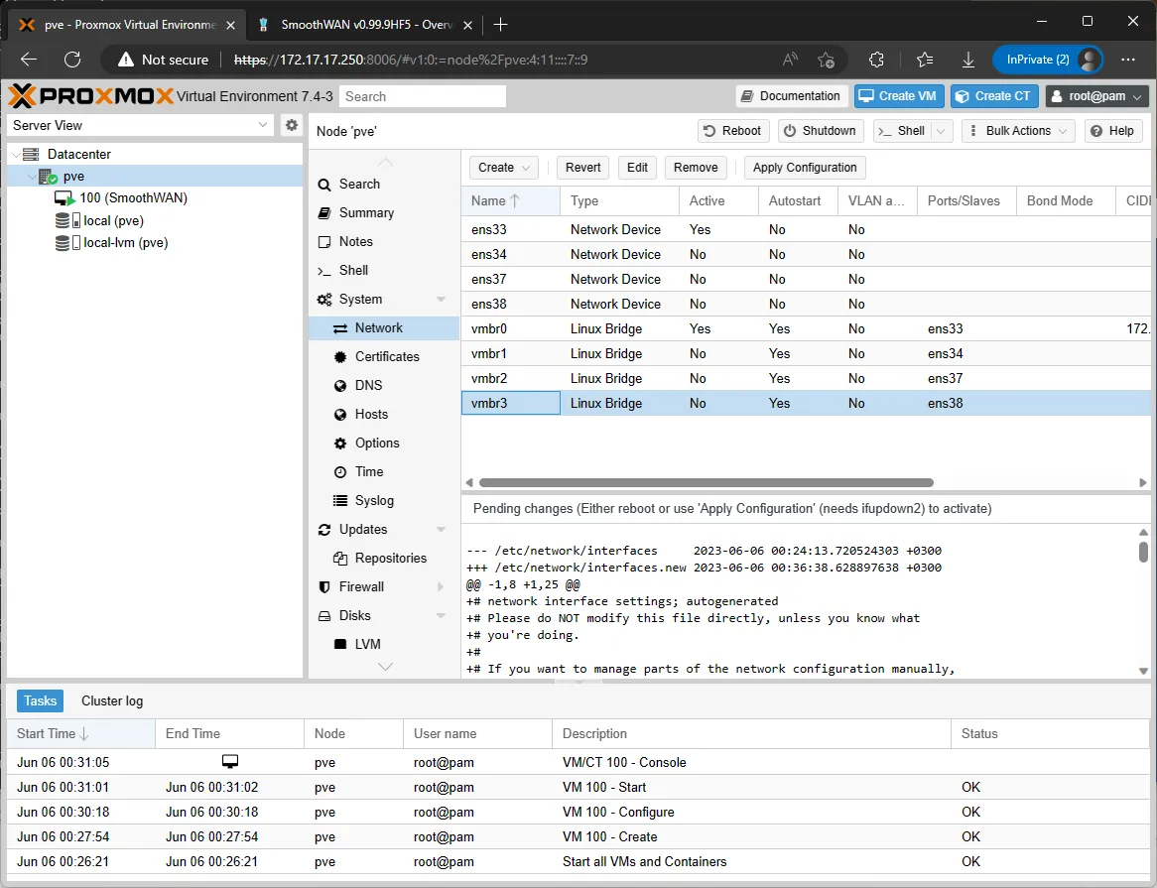Screen dimensions: 1157x888
Task: Sort tasks by Start Time column
Action: click(x=80, y=734)
